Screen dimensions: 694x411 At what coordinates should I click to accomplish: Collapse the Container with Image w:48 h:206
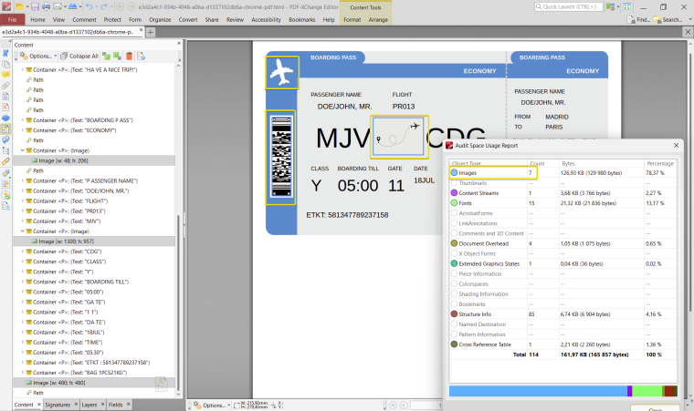click(23, 150)
